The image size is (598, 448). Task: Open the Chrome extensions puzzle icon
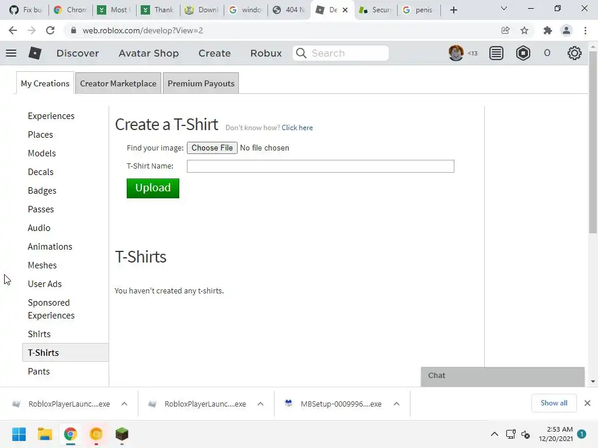pyautogui.click(x=548, y=30)
